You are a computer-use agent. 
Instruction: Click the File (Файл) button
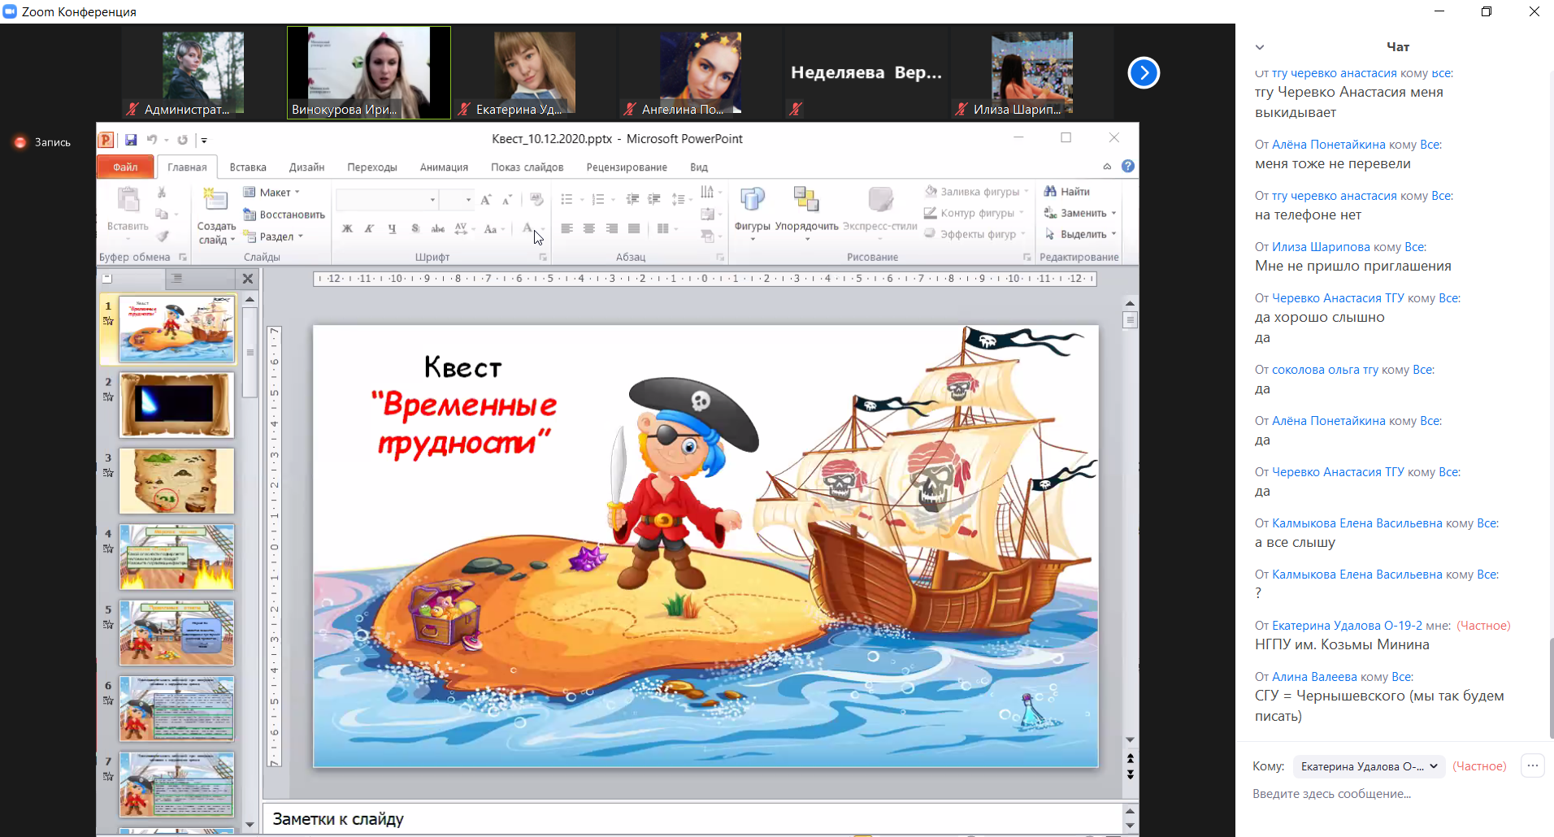coord(125,167)
